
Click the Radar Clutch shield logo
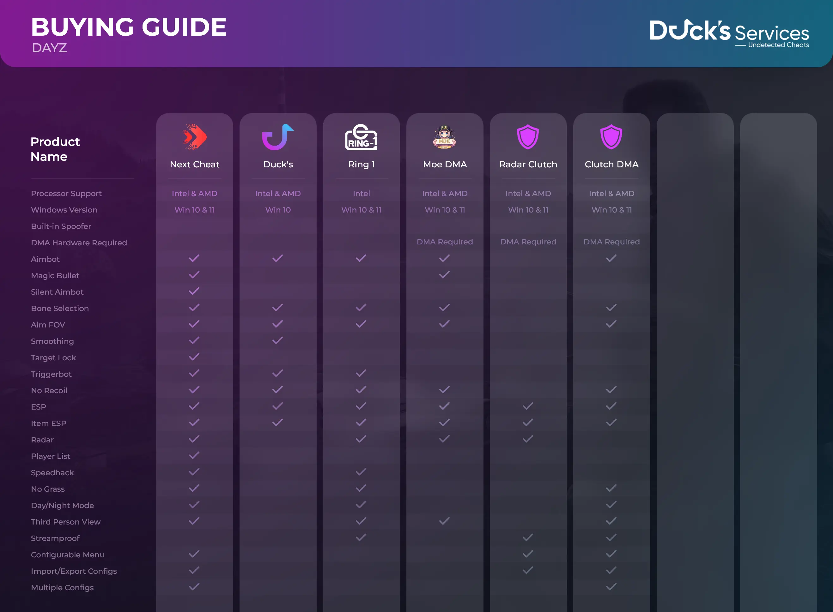click(528, 137)
